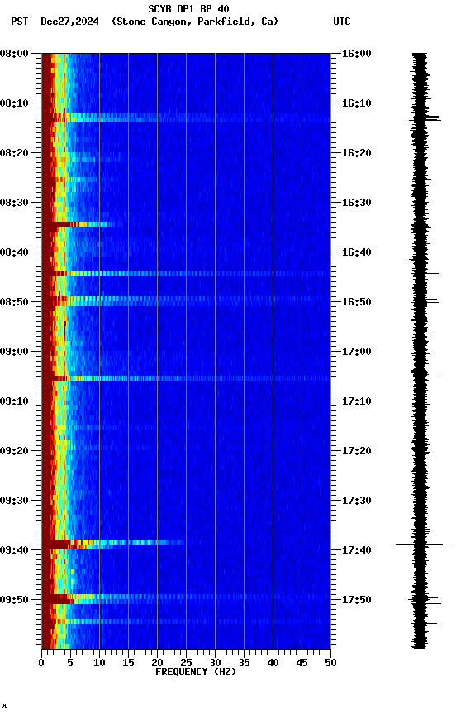Viewport: 456px width, 715px height.
Task: Click the 10 Hz frequency axis label
Action: pos(99,663)
